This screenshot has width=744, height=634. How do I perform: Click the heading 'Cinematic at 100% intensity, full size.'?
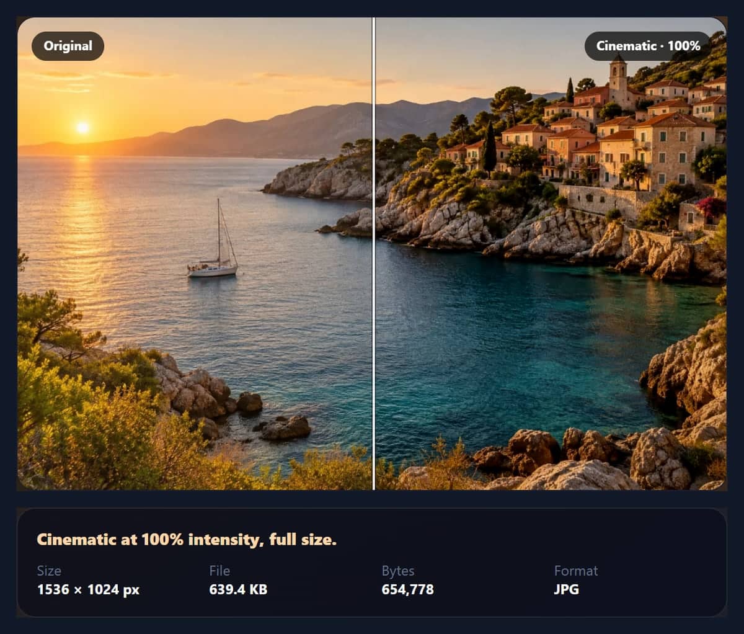(x=187, y=539)
